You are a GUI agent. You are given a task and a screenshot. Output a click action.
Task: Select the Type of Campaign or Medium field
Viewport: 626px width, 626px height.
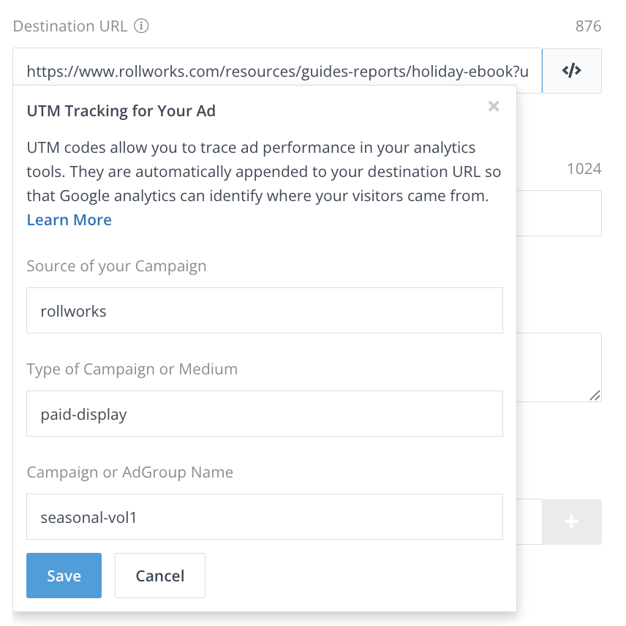(x=264, y=414)
